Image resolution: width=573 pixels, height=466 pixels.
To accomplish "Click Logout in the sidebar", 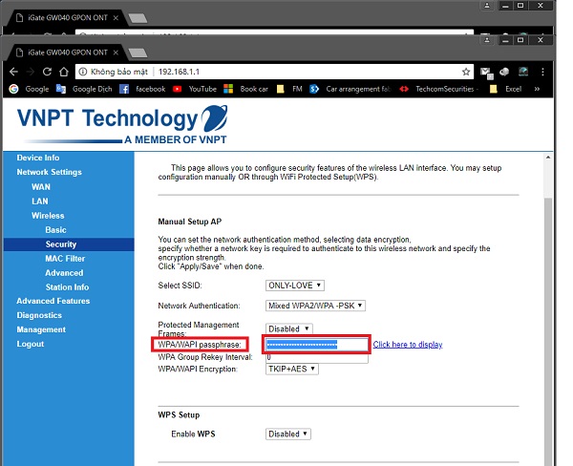I will pos(31,344).
